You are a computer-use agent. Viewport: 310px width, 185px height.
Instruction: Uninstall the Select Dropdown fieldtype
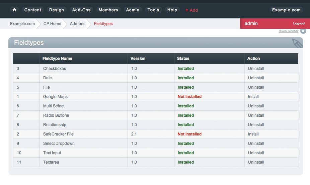coord(256,144)
